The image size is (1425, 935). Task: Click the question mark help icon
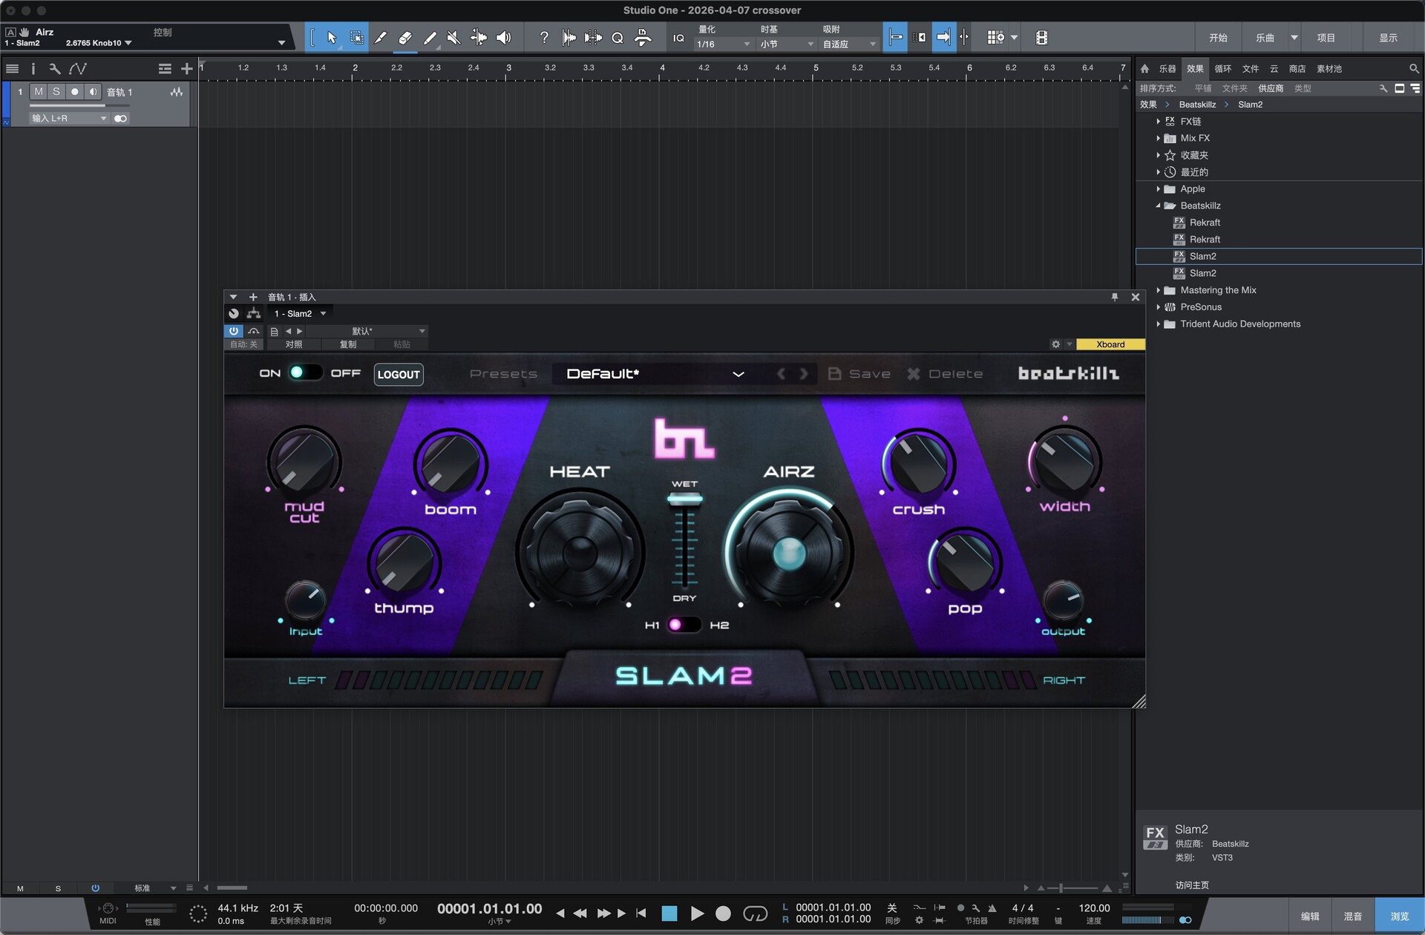pos(544,38)
